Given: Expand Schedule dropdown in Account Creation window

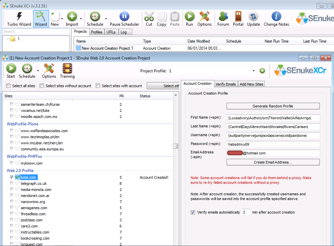Looking at the screenshot, I should click(x=38, y=71).
